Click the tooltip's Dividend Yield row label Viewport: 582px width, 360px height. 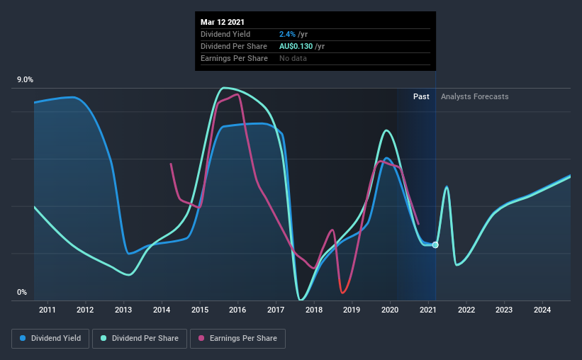[x=225, y=34]
